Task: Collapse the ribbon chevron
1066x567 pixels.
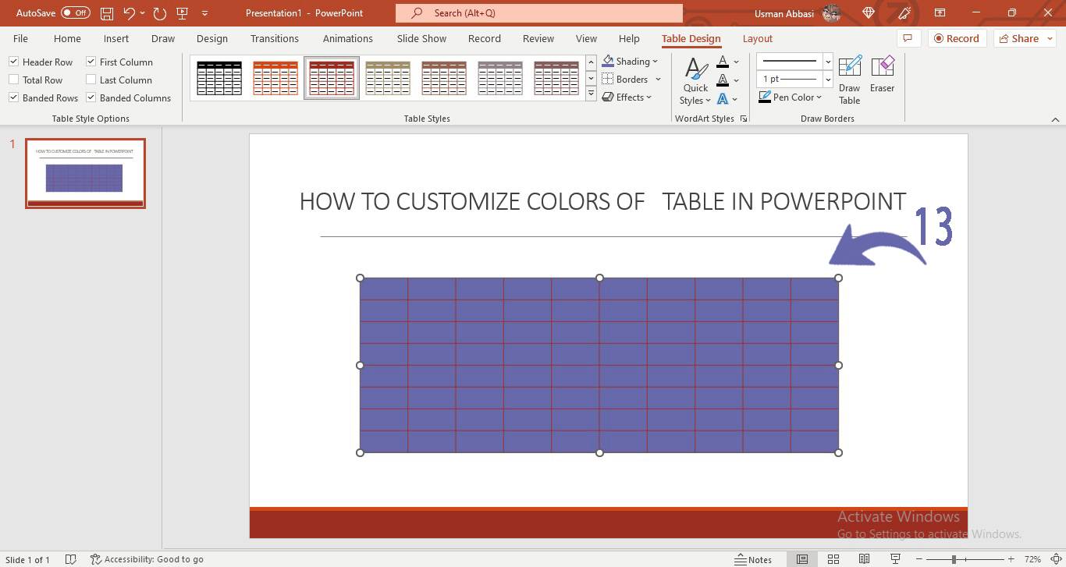Action: [x=1055, y=119]
